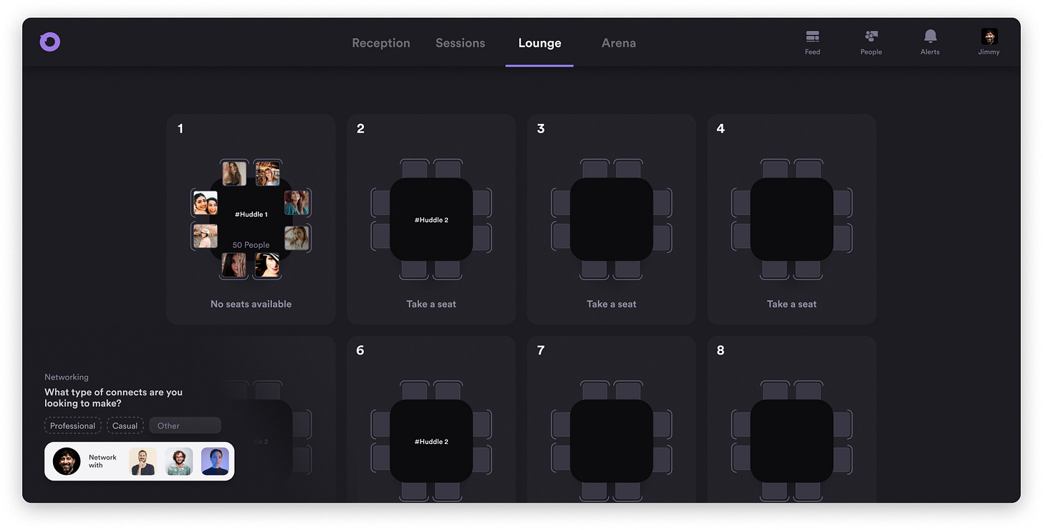
Task: Switch to the Reception tab
Action: [381, 43]
